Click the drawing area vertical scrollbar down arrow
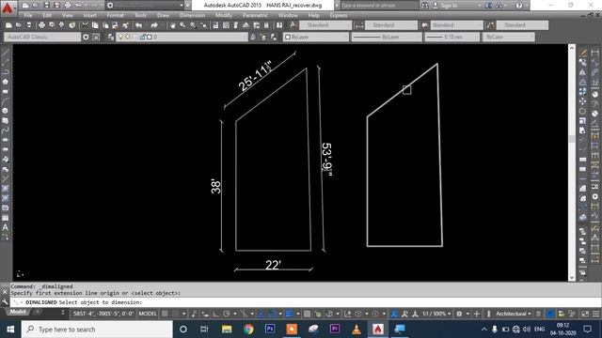 click(572, 278)
